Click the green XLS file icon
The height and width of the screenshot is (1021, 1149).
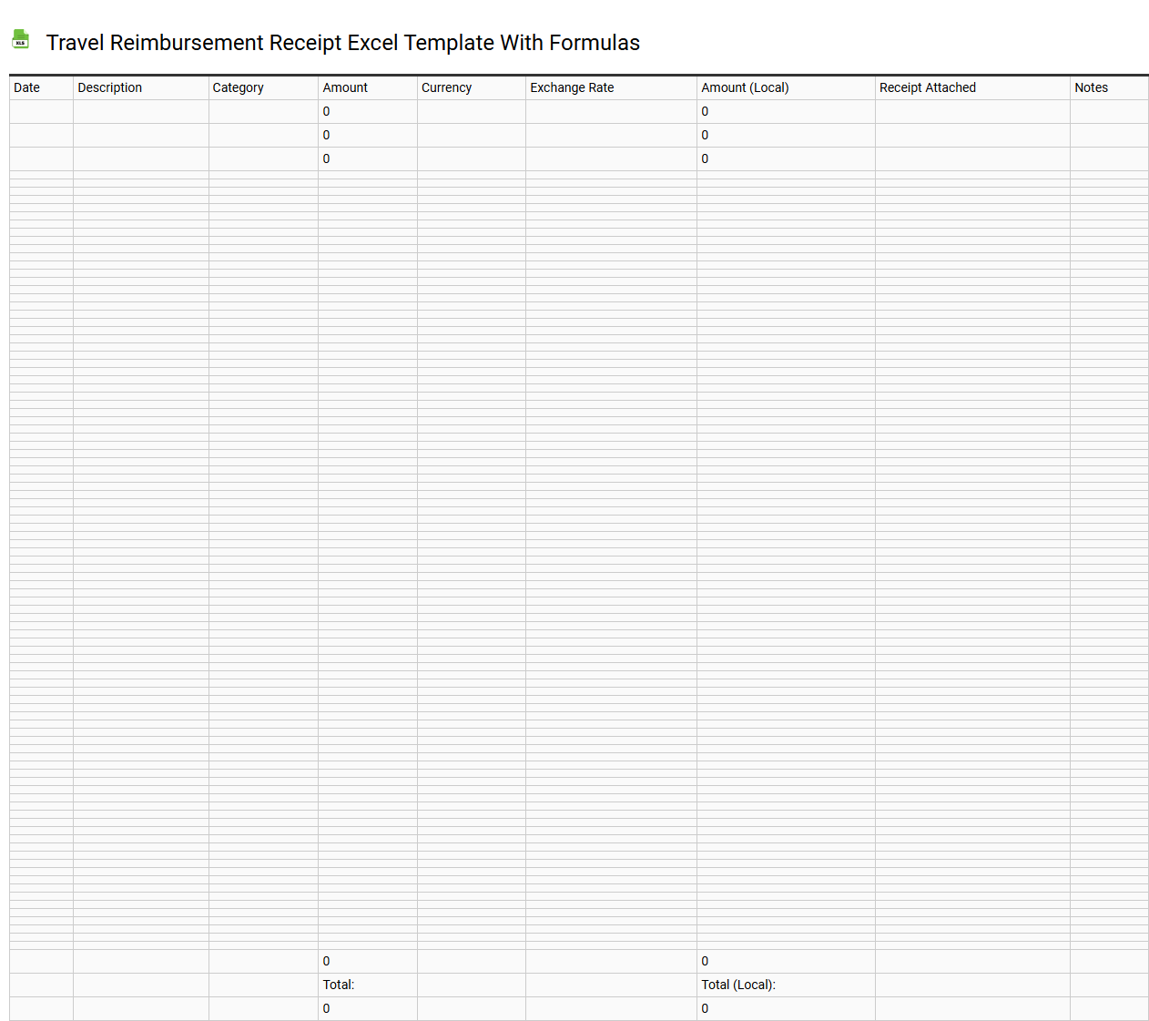coord(20,39)
